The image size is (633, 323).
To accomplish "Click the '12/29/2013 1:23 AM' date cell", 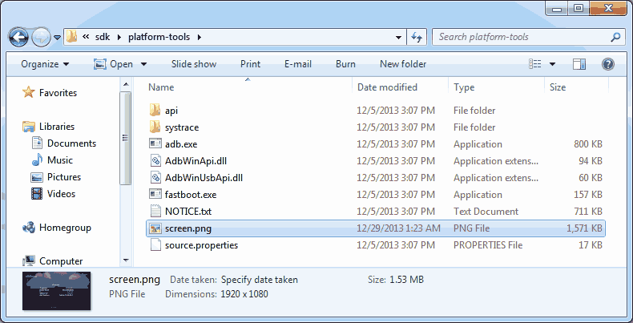I will click(x=398, y=228).
